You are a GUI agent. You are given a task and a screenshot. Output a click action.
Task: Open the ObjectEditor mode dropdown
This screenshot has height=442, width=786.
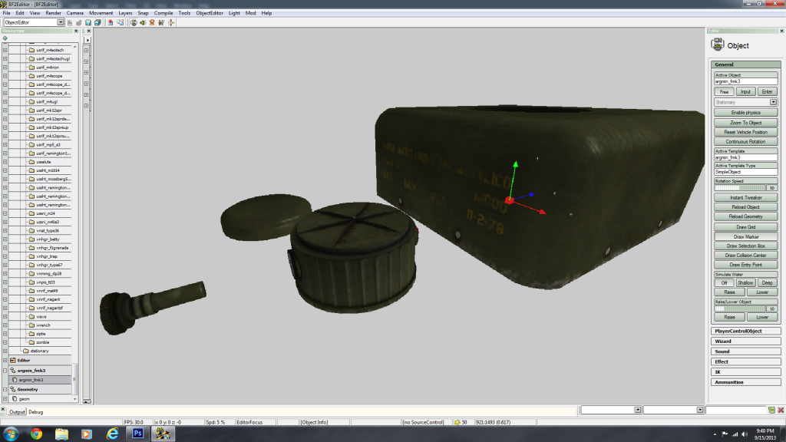click(61, 22)
